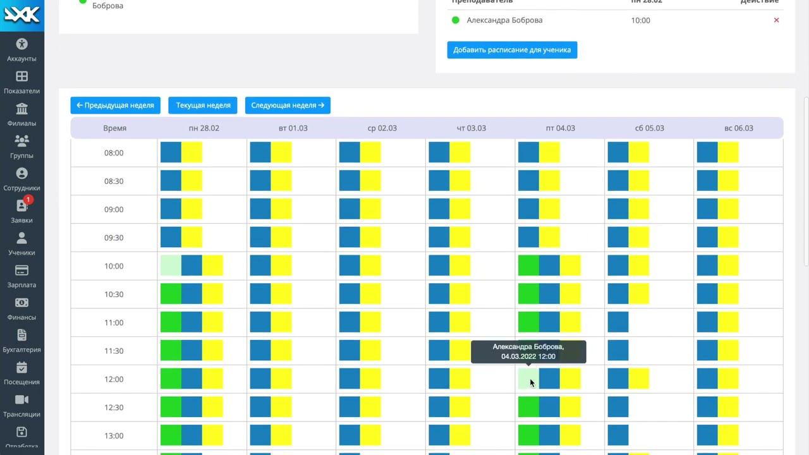Click the вт 01.03 column header
The height and width of the screenshot is (455, 809).
pos(293,128)
